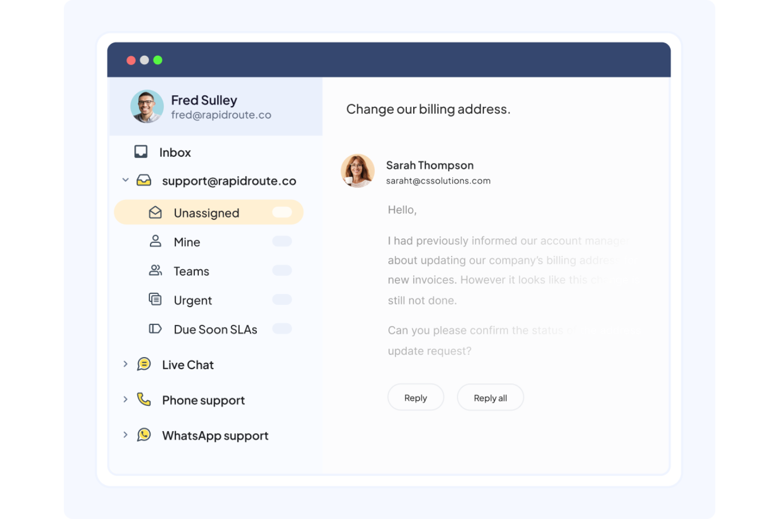Image resolution: width=779 pixels, height=519 pixels.
Task: Toggle the switch beside Mine
Action: pyautogui.click(x=282, y=241)
